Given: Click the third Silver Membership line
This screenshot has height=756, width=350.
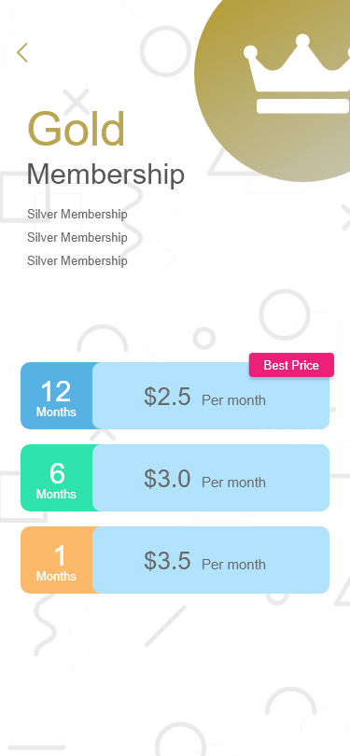Looking at the screenshot, I should (x=77, y=260).
